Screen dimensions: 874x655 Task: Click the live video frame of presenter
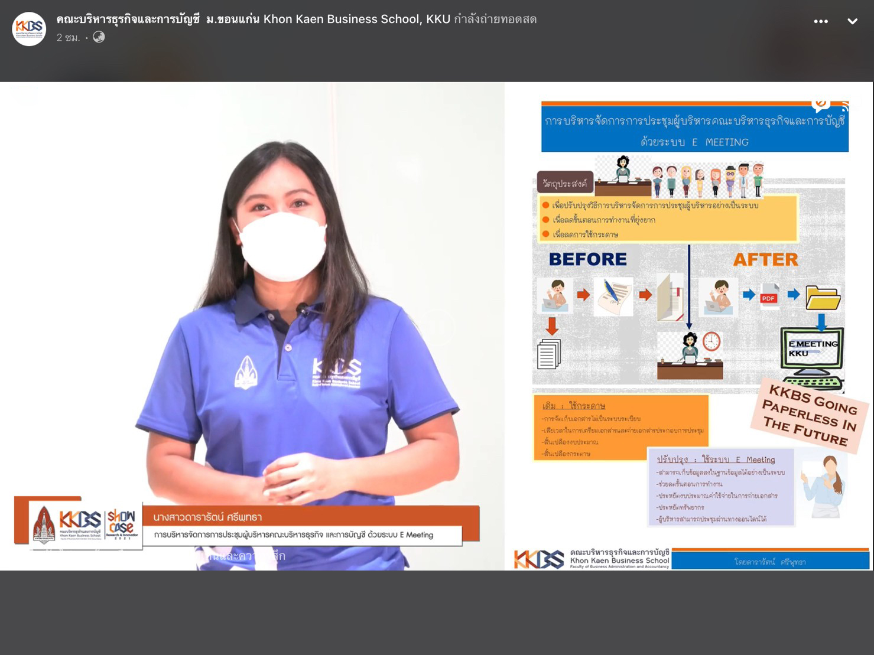point(252,326)
